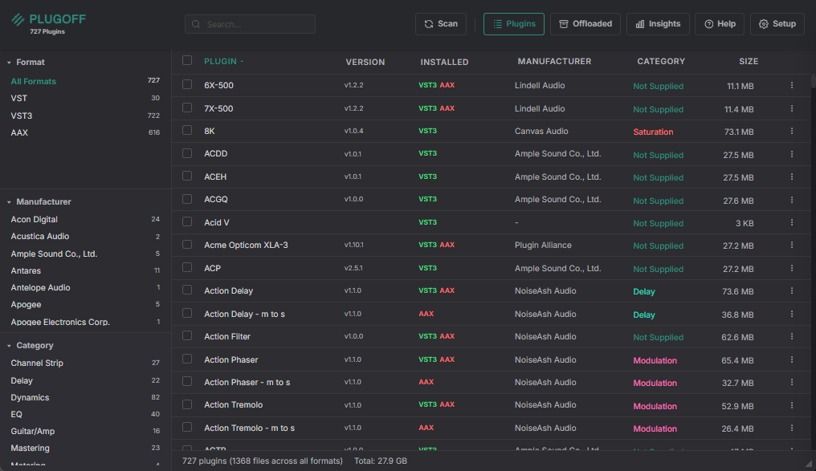Viewport: 816px width, 471px height.
Task: Check the box for the 7X-500 plugin
Action: click(x=187, y=108)
